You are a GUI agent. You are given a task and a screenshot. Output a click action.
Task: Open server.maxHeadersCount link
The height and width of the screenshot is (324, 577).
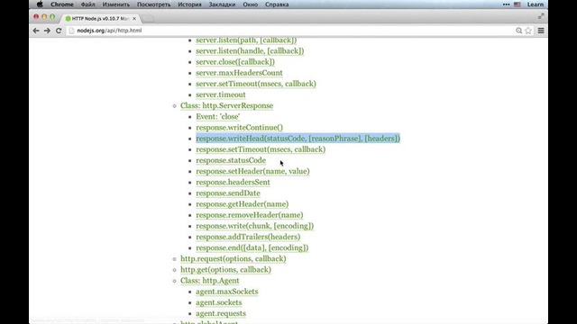[239, 73]
